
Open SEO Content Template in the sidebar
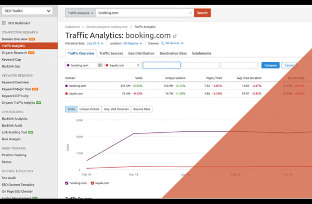(x=18, y=184)
